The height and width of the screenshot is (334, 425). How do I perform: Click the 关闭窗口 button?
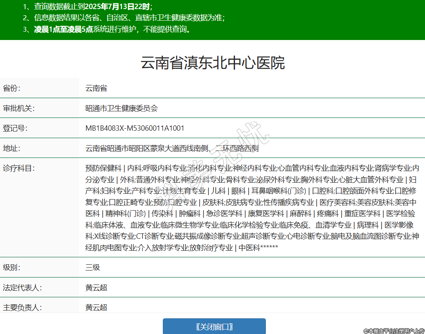(x=214, y=327)
